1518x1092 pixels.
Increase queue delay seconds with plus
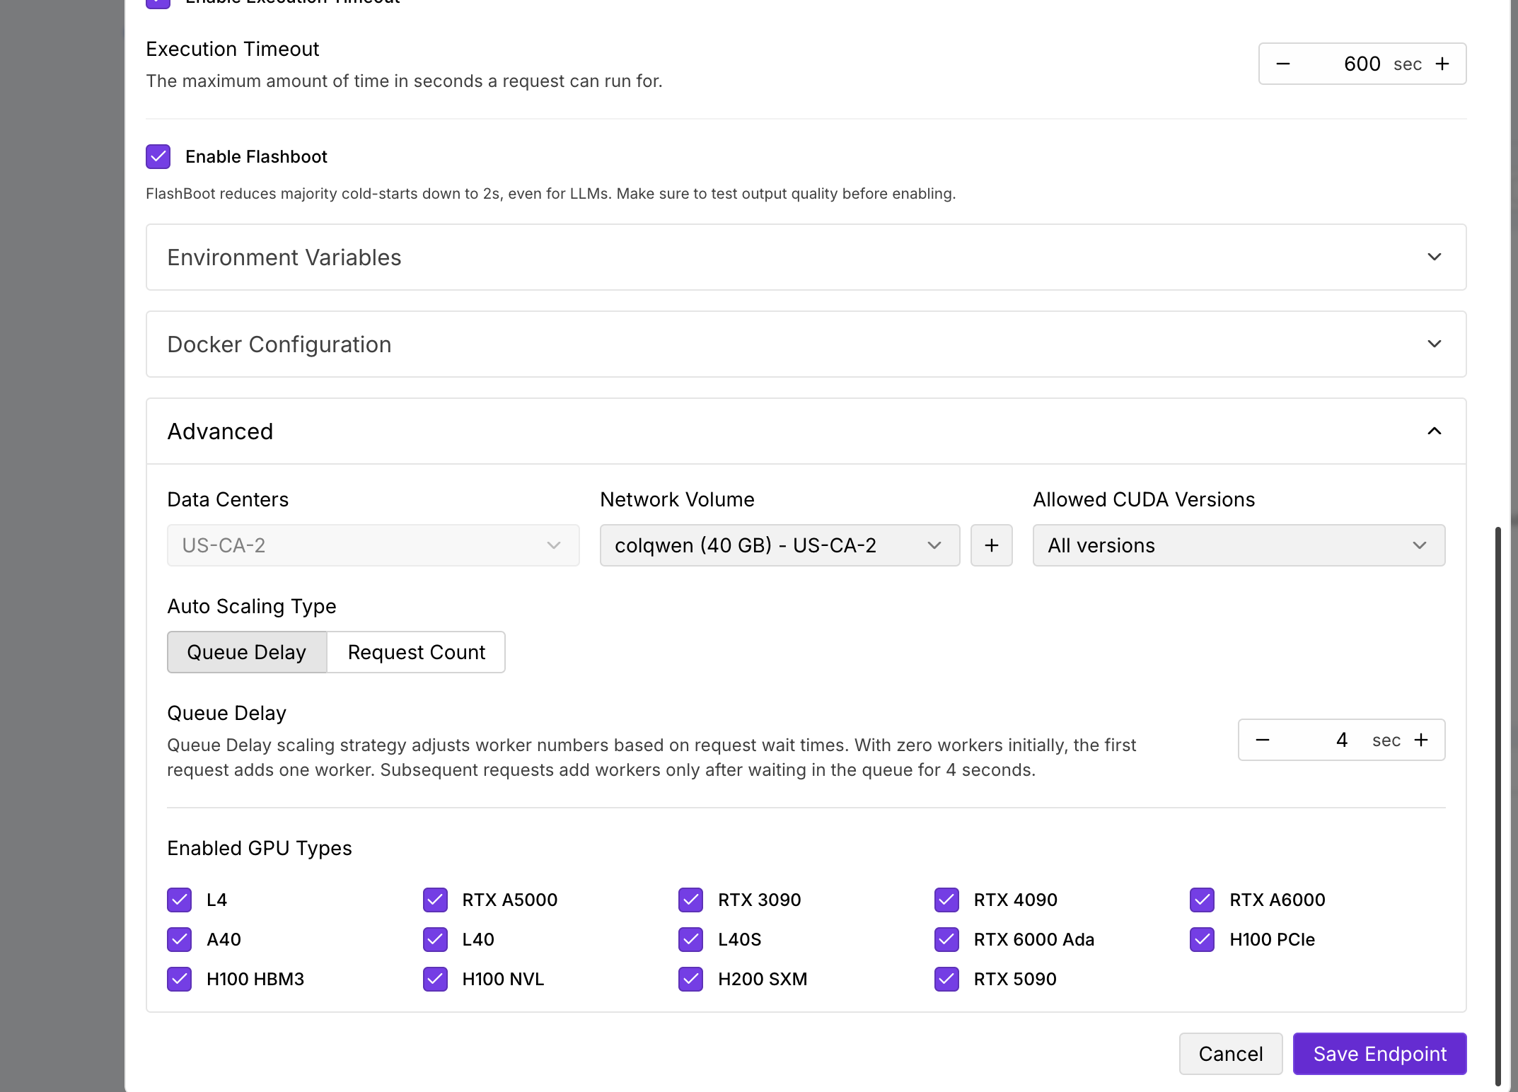[x=1421, y=740]
